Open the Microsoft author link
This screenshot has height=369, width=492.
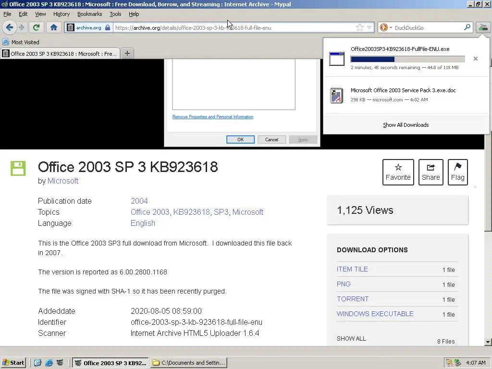click(63, 181)
